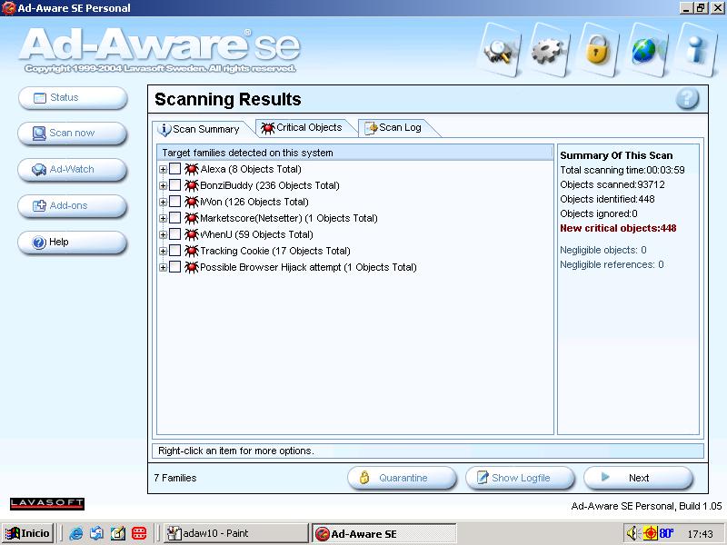Viewport: 727px width, 545px height.
Task: Check the Possible Browser Hijack attempt checkbox
Action: pyautogui.click(x=174, y=266)
